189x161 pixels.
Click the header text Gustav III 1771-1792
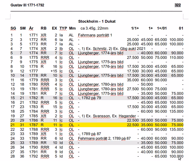tap(27, 5)
